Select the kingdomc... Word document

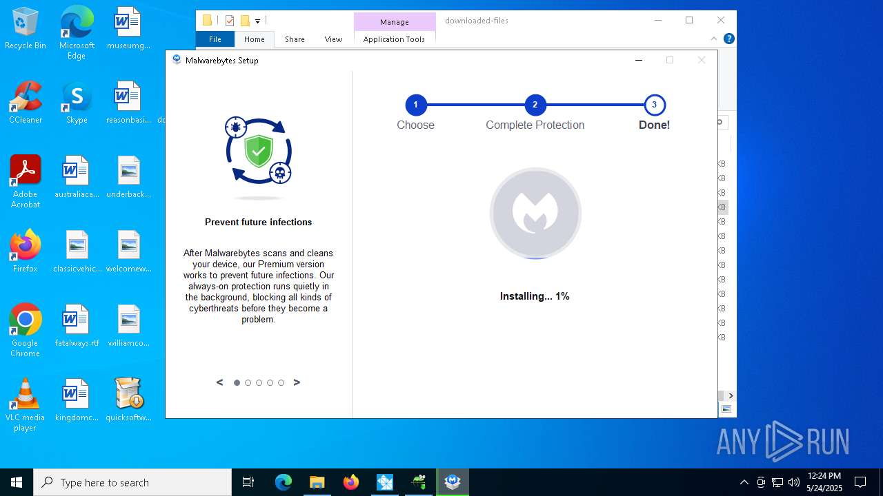coord(77,401)
